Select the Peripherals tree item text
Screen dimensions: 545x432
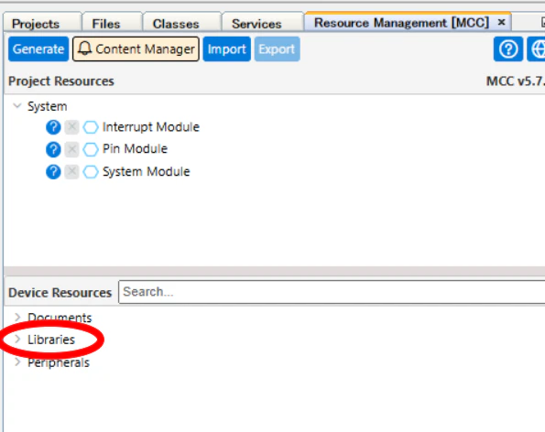tap(59, 362)
